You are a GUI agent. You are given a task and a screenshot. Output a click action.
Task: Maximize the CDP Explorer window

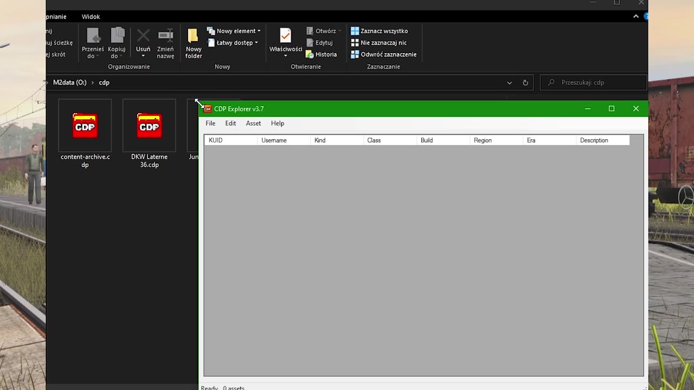(612, 109)
